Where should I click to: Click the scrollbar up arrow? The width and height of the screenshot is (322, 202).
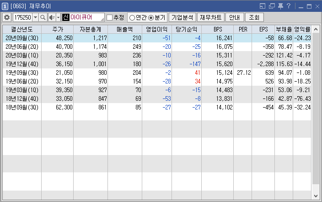[316, 29]
